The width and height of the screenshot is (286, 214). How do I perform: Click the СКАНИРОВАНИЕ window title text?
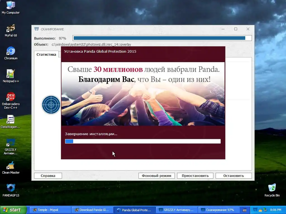pos(52,29)
